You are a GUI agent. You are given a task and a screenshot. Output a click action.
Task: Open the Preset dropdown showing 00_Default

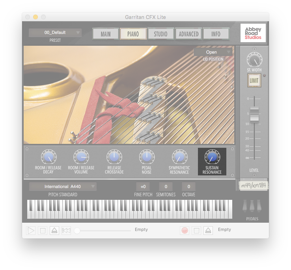pos(55,33)
